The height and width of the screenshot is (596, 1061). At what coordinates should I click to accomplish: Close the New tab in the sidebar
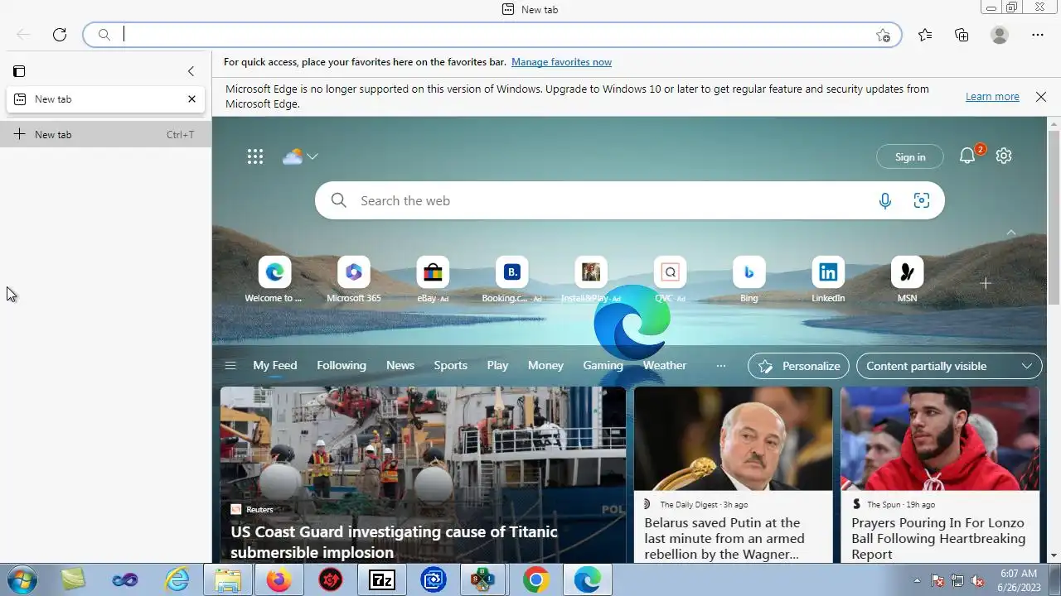coord(191,99)
